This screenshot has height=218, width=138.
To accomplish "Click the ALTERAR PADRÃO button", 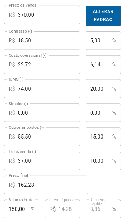I will click(103, 16).
